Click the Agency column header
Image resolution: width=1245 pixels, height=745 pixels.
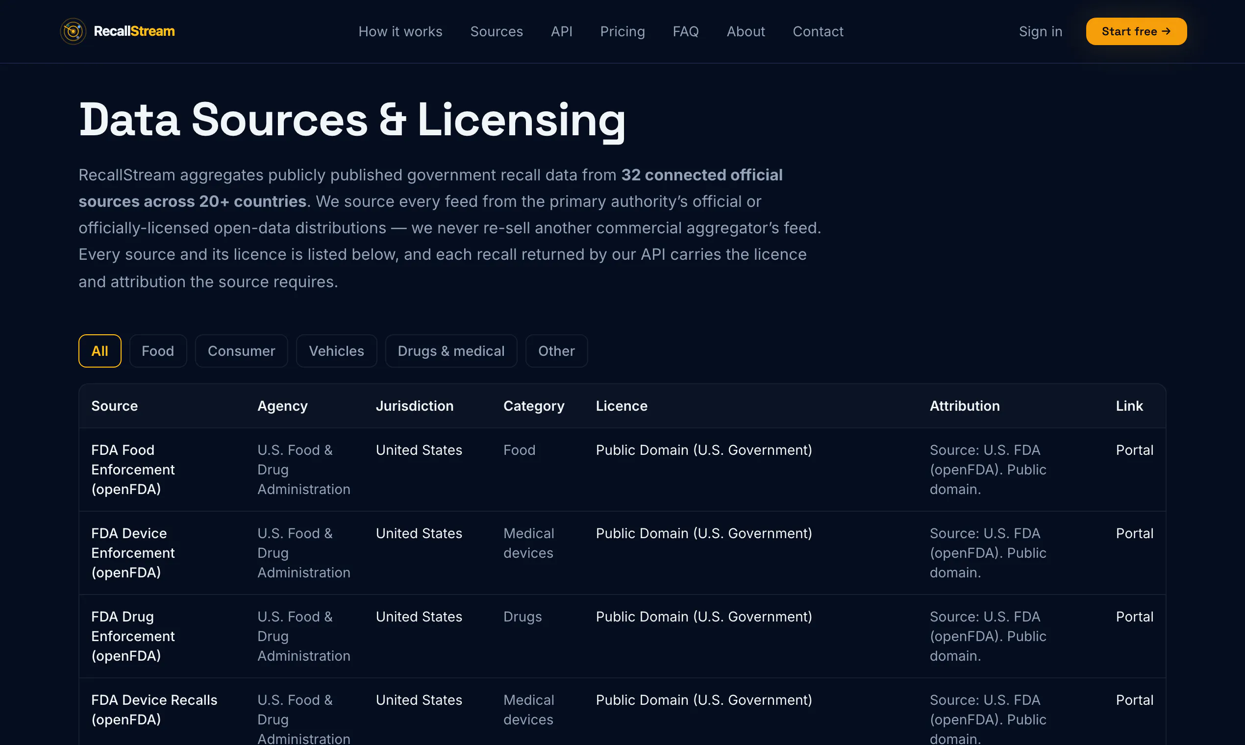(283, 406)
